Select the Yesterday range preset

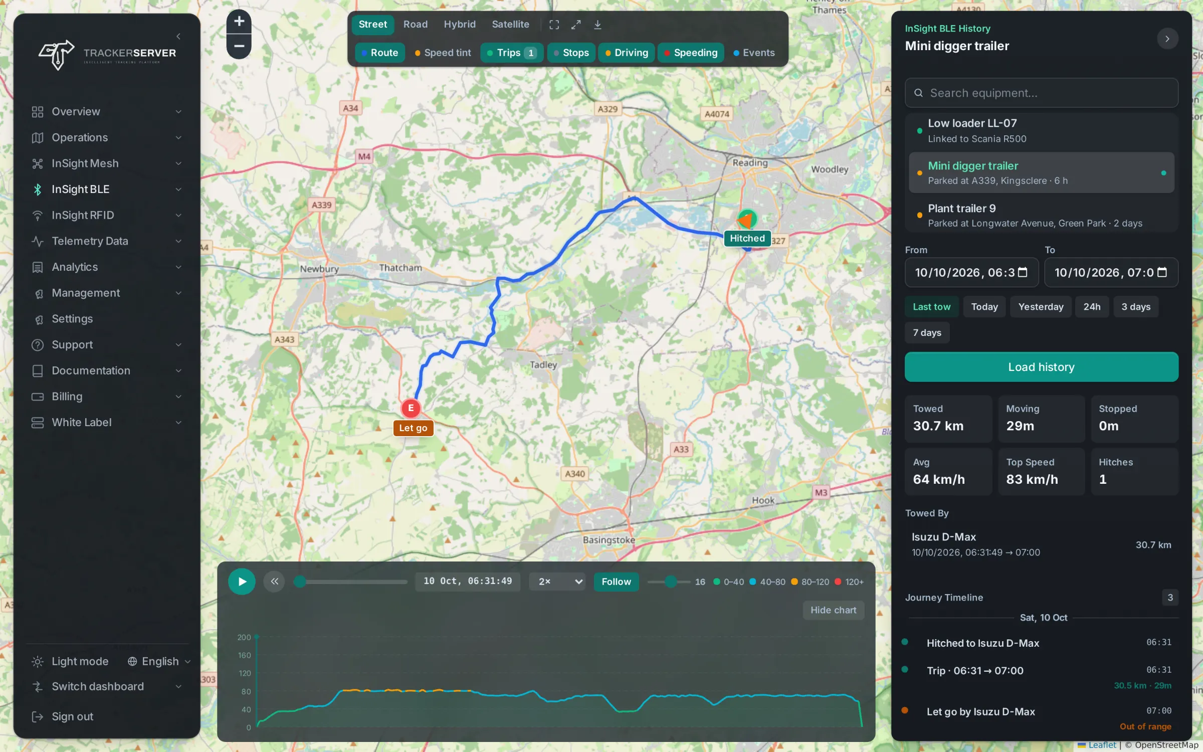pyautogui.click(x=1041, y=307)
